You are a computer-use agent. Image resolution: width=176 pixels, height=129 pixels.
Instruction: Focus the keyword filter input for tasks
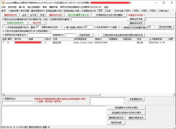point(99,19)
